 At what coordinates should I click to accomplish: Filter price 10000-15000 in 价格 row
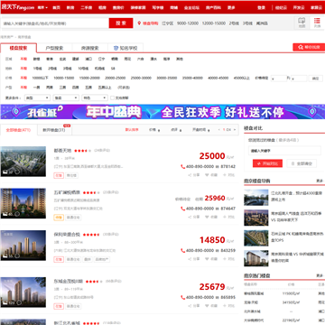64,78
